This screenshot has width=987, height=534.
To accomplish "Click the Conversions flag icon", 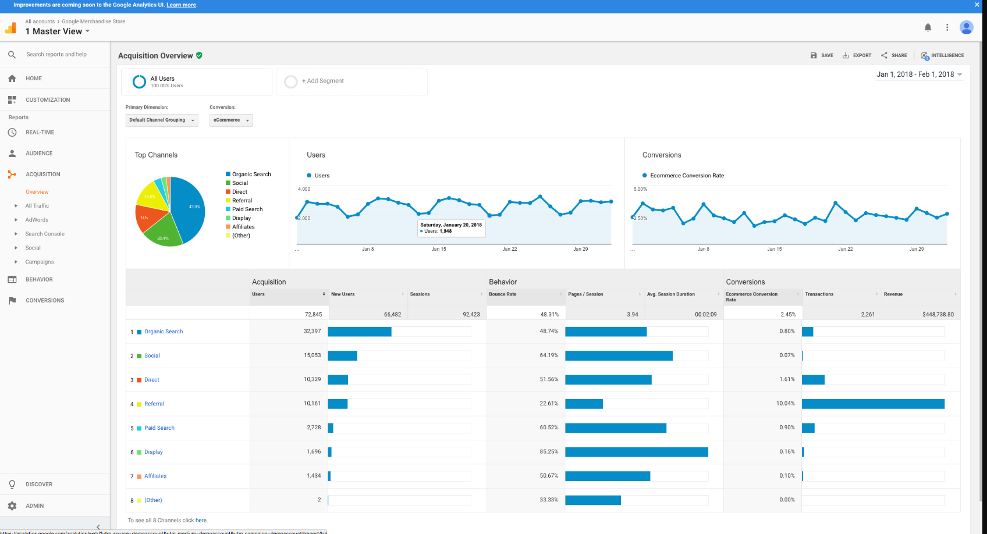I will coord(12,301).
